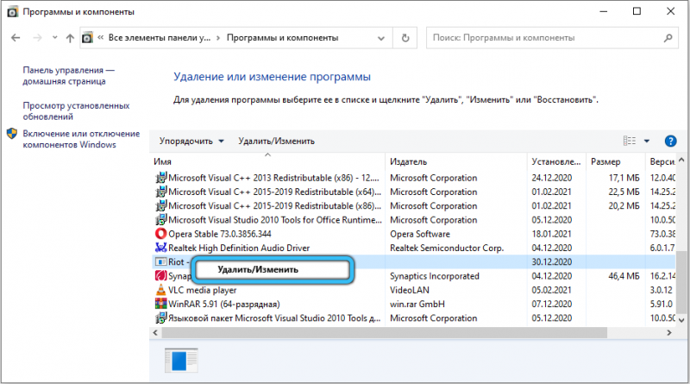Refresh the programs list
The height and width of the screenshot is (384, 690).
[x=405, y=38]
